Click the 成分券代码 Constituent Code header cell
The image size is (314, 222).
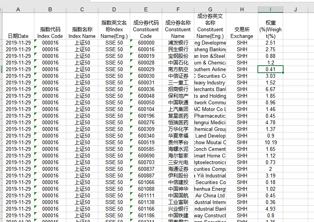pyautogui.click(x=146, y=26)
